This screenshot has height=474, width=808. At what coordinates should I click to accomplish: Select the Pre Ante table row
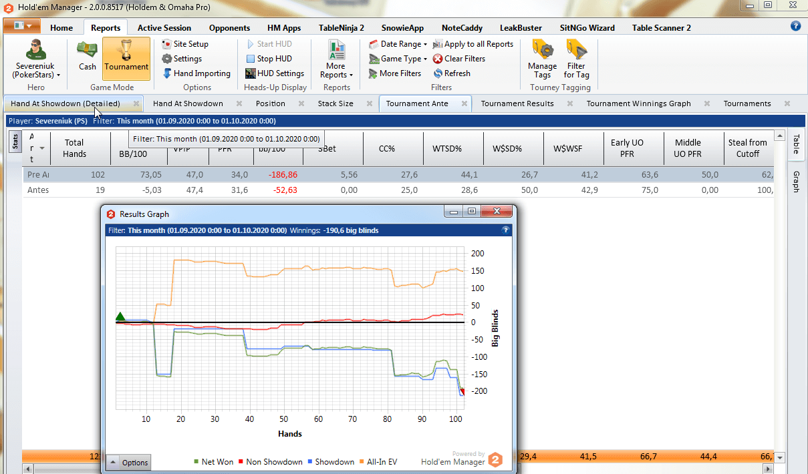[x=398, y=174]
